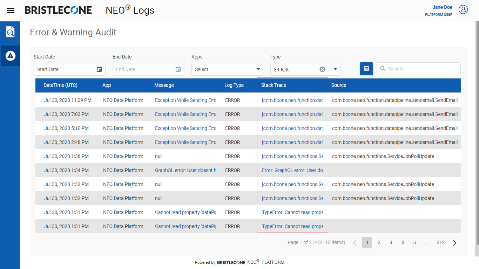This screenshot has height=269, width=479.
Task: Select the Error & Warning Audit sidebar icon
Action: pyautogui.click(x=10, y=56)
